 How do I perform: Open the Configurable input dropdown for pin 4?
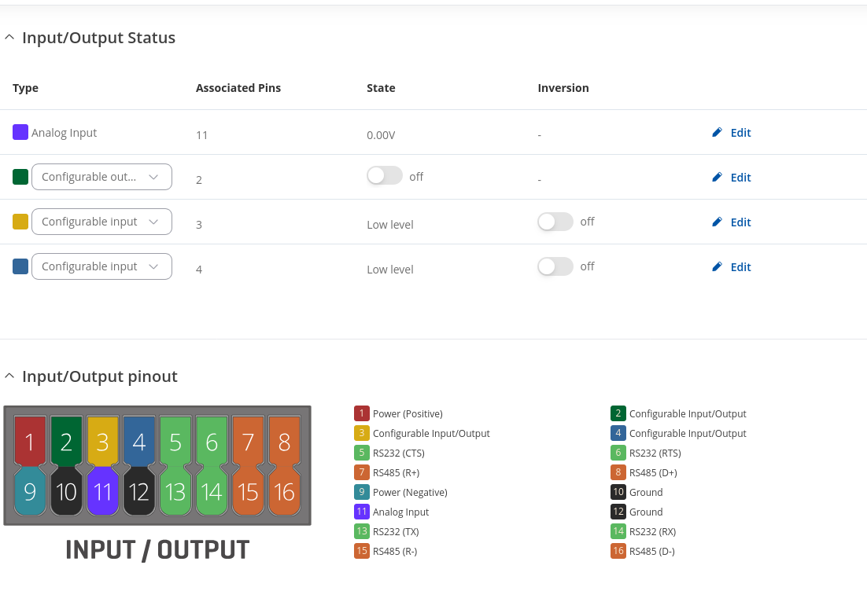point(101,267)
